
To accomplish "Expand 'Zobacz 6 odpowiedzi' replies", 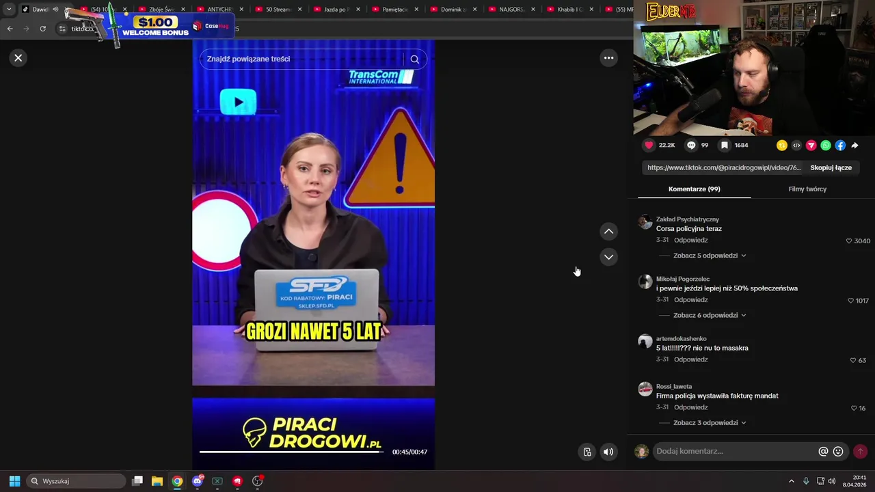I will 710,315.
